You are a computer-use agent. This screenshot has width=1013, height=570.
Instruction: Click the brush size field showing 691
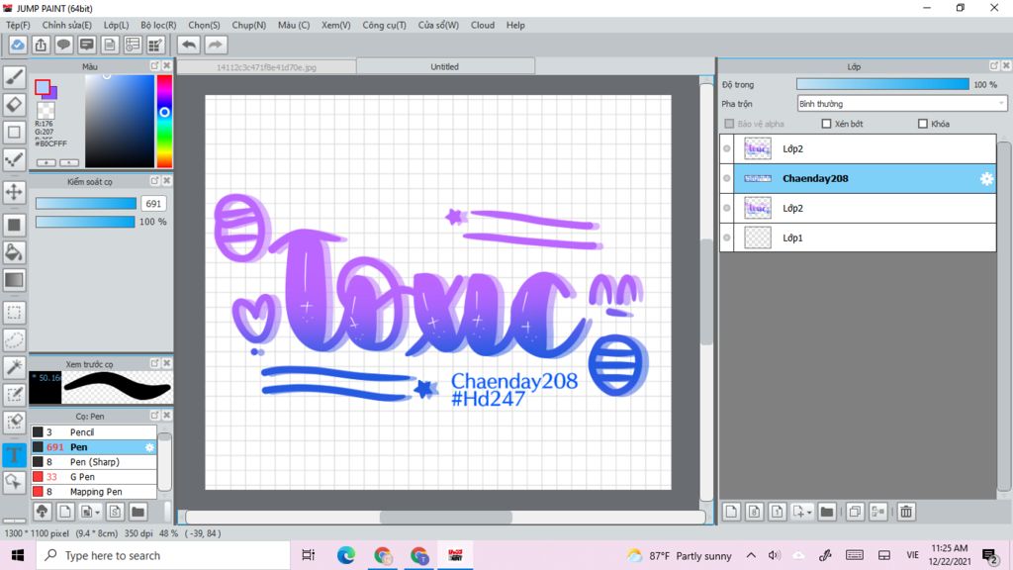[x=153, y=204]
